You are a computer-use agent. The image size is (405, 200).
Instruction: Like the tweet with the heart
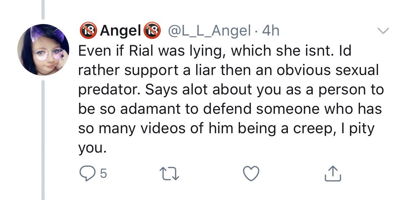click(251, 173)
